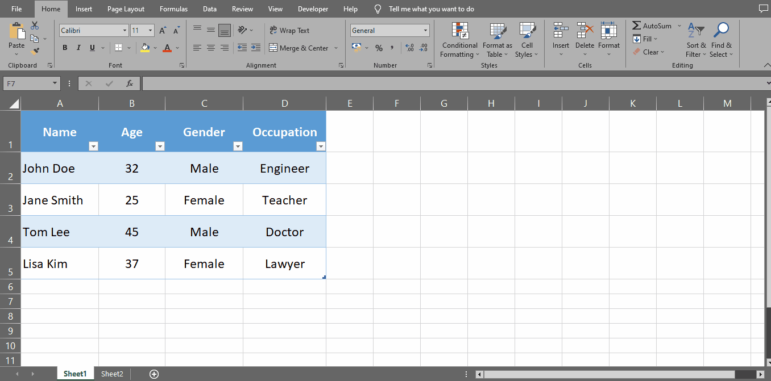This screenshot has width=771, height=381.
Task: Toggle bold formatting
Action: click(64, 48)
